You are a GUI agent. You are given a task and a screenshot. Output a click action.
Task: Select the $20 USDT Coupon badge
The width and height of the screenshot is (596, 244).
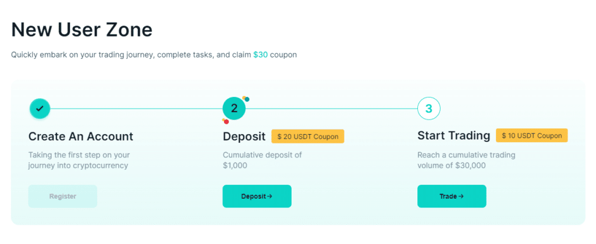click(x=308, y=137)
